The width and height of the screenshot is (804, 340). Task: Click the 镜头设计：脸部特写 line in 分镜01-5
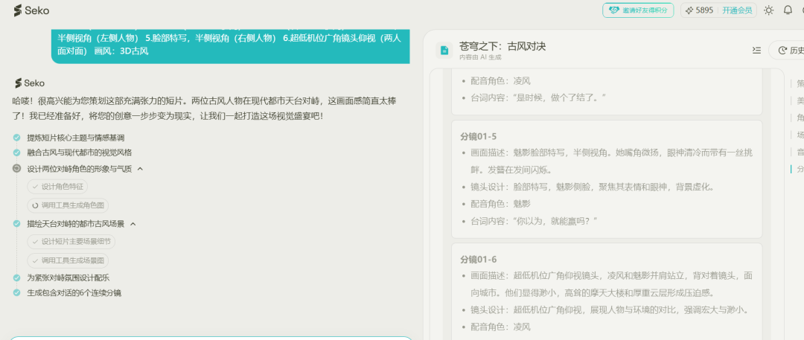point(593,187)
